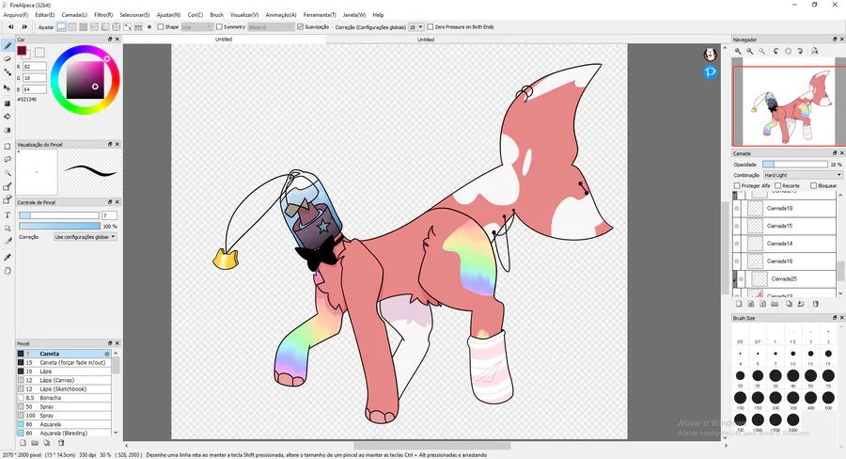Select the Gradient tool
Viewport: 846px width, 459px height.
(8, 130)
